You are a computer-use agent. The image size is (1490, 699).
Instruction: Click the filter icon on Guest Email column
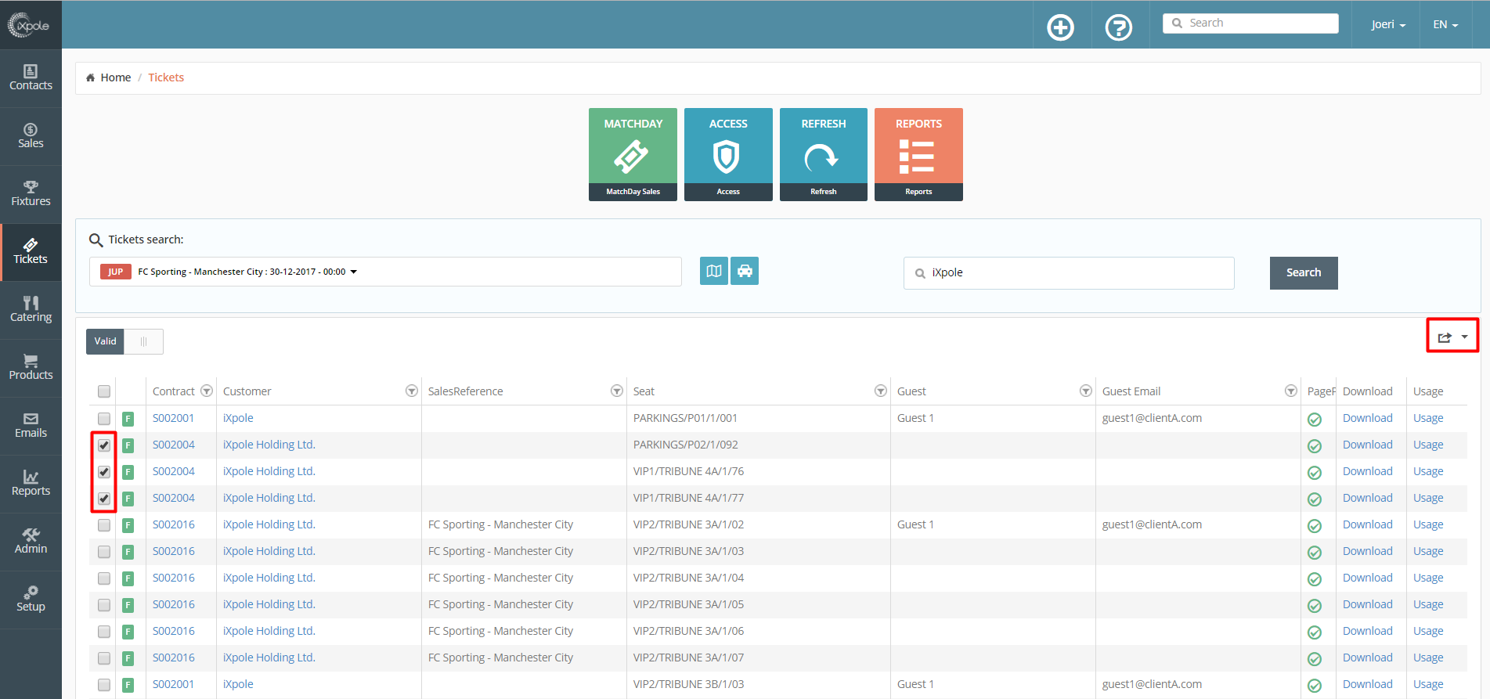coord(1291,391)
